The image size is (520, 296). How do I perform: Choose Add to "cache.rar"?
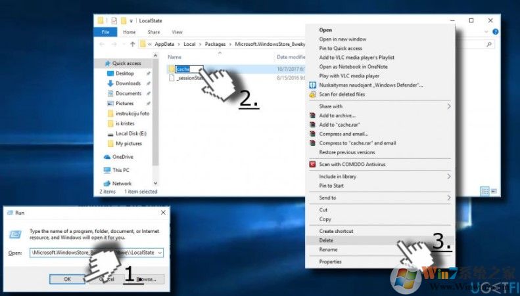(x=339, y=125)
